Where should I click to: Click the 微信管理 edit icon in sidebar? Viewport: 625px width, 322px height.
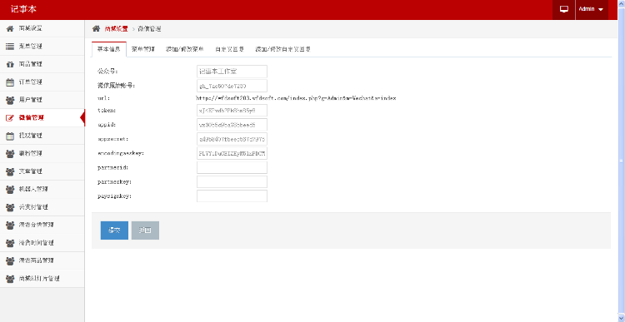10,118
